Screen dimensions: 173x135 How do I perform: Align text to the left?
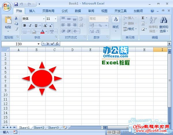(63, 25)
